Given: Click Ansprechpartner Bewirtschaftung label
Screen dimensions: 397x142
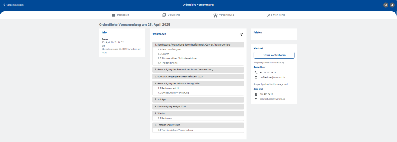Looking at the screenshot, I should coord(269,63).
